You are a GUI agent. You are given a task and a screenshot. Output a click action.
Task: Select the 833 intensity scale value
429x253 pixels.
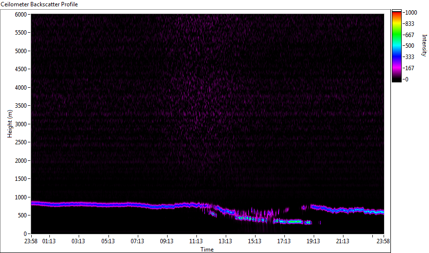click(x=409, y=24)
